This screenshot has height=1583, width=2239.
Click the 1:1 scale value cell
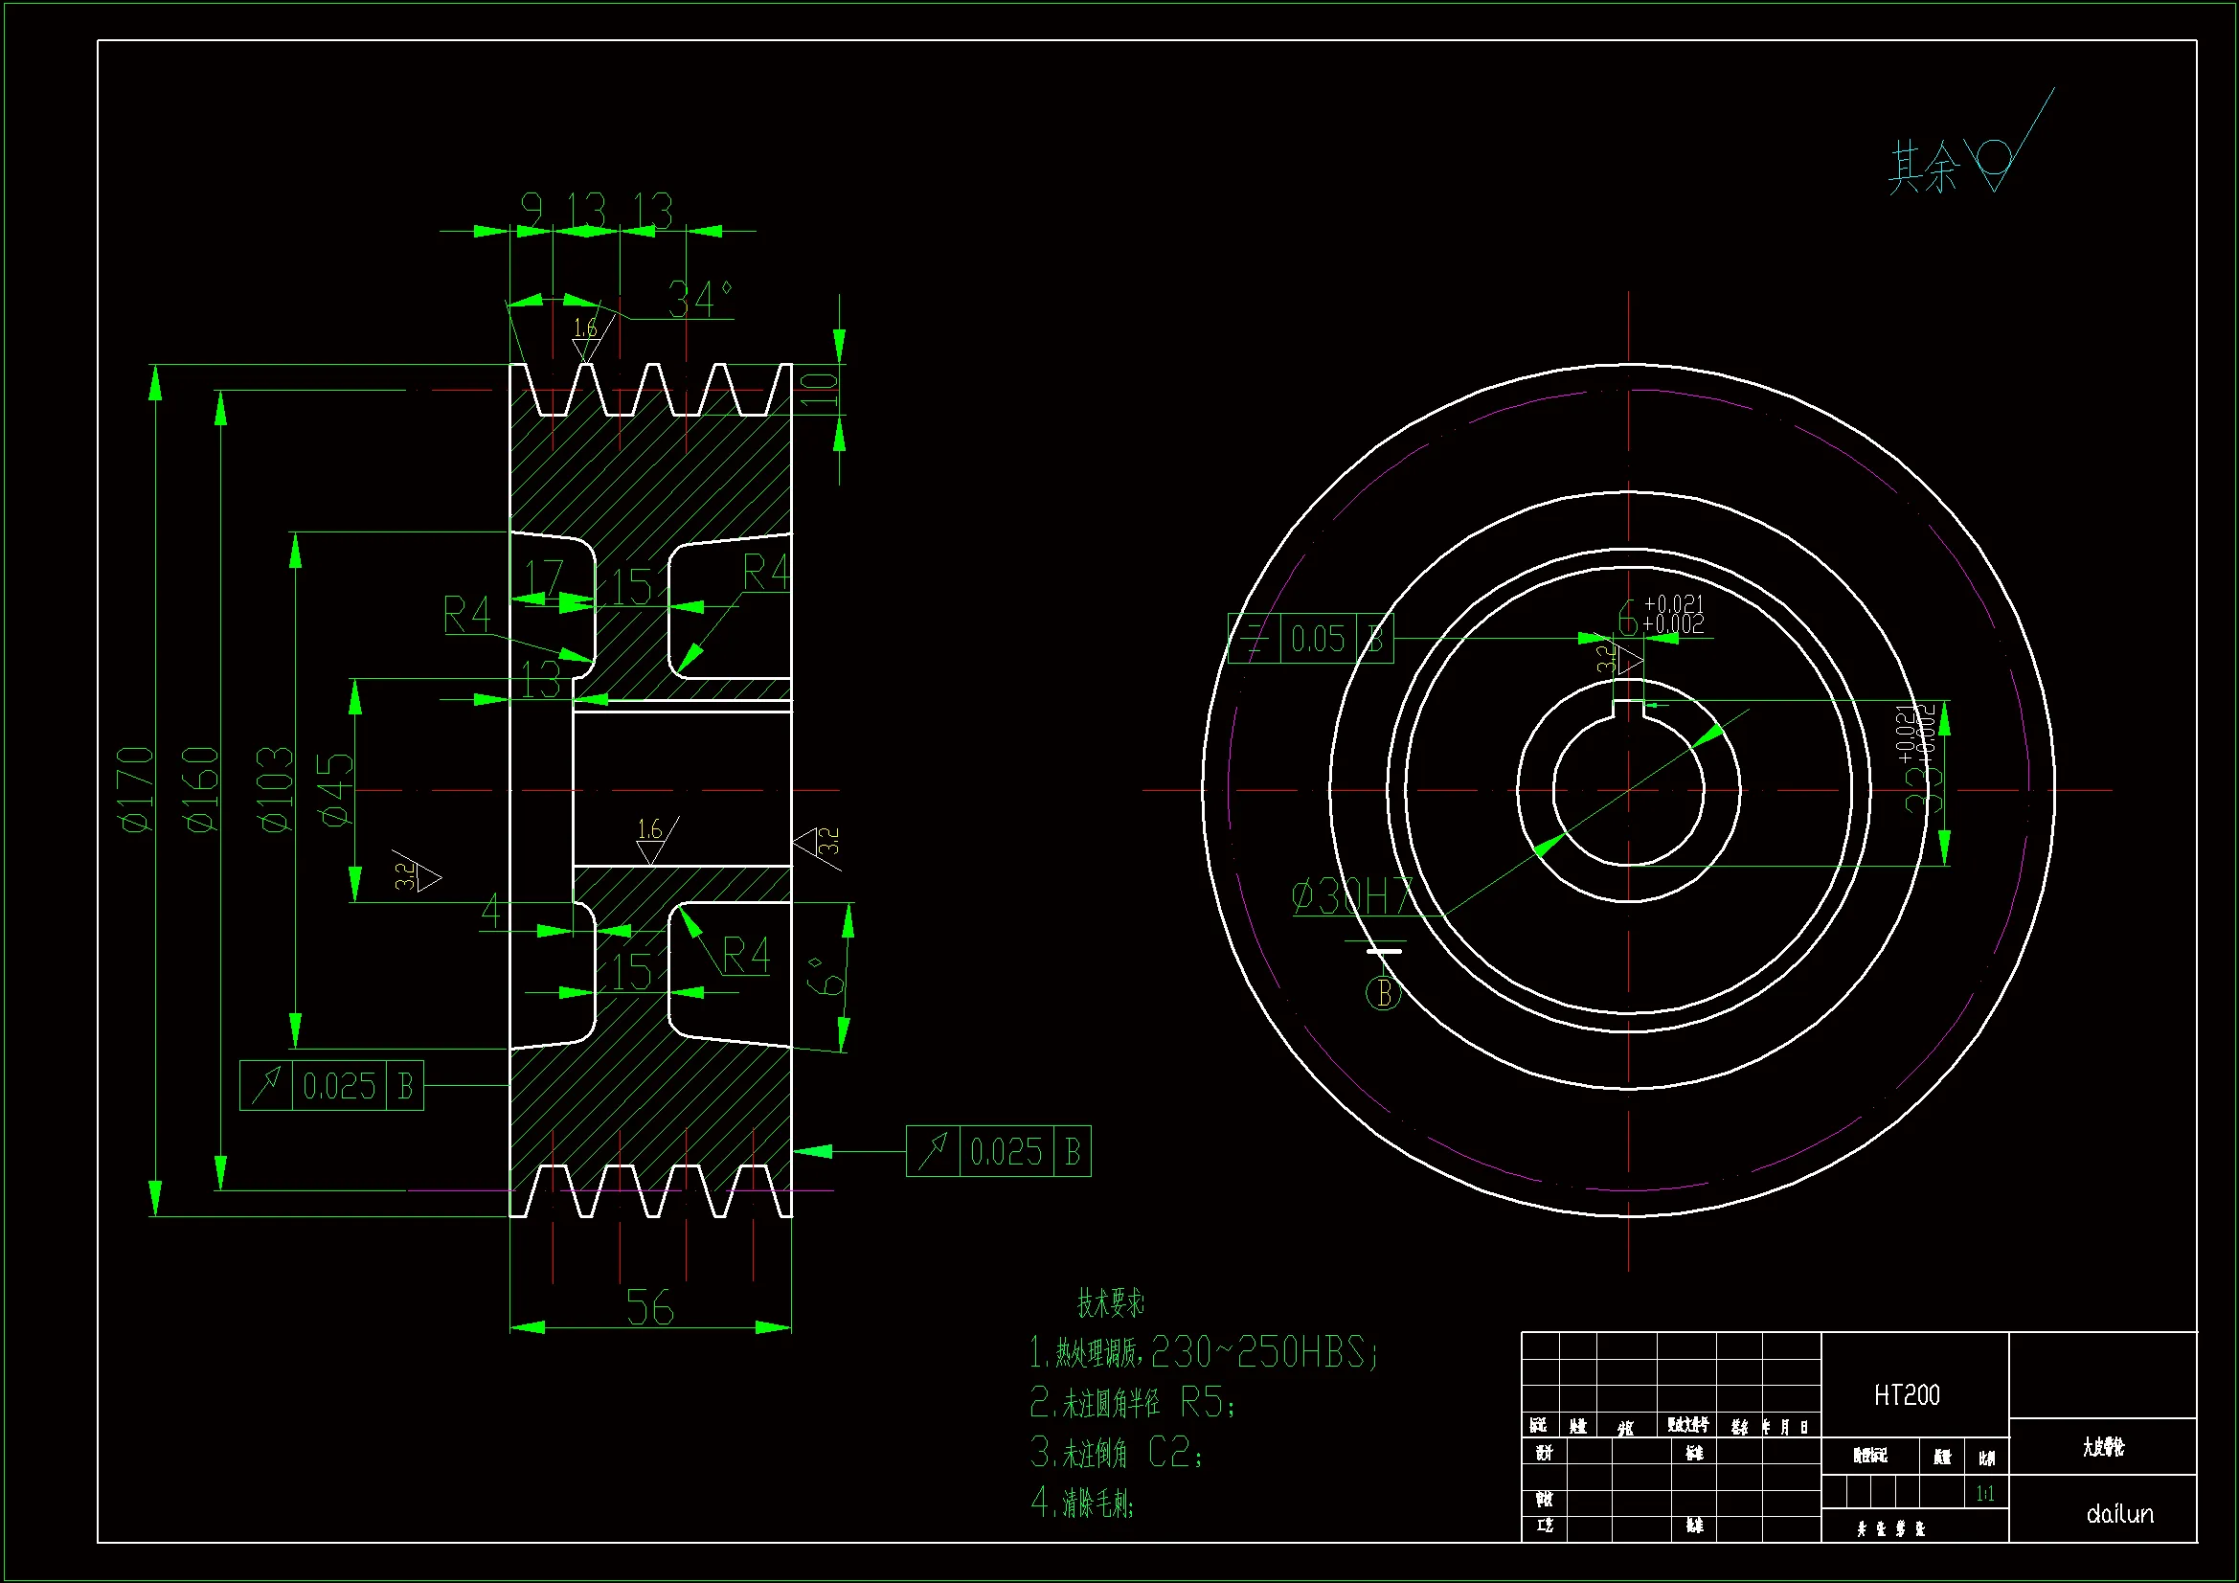[1984, 1493]
